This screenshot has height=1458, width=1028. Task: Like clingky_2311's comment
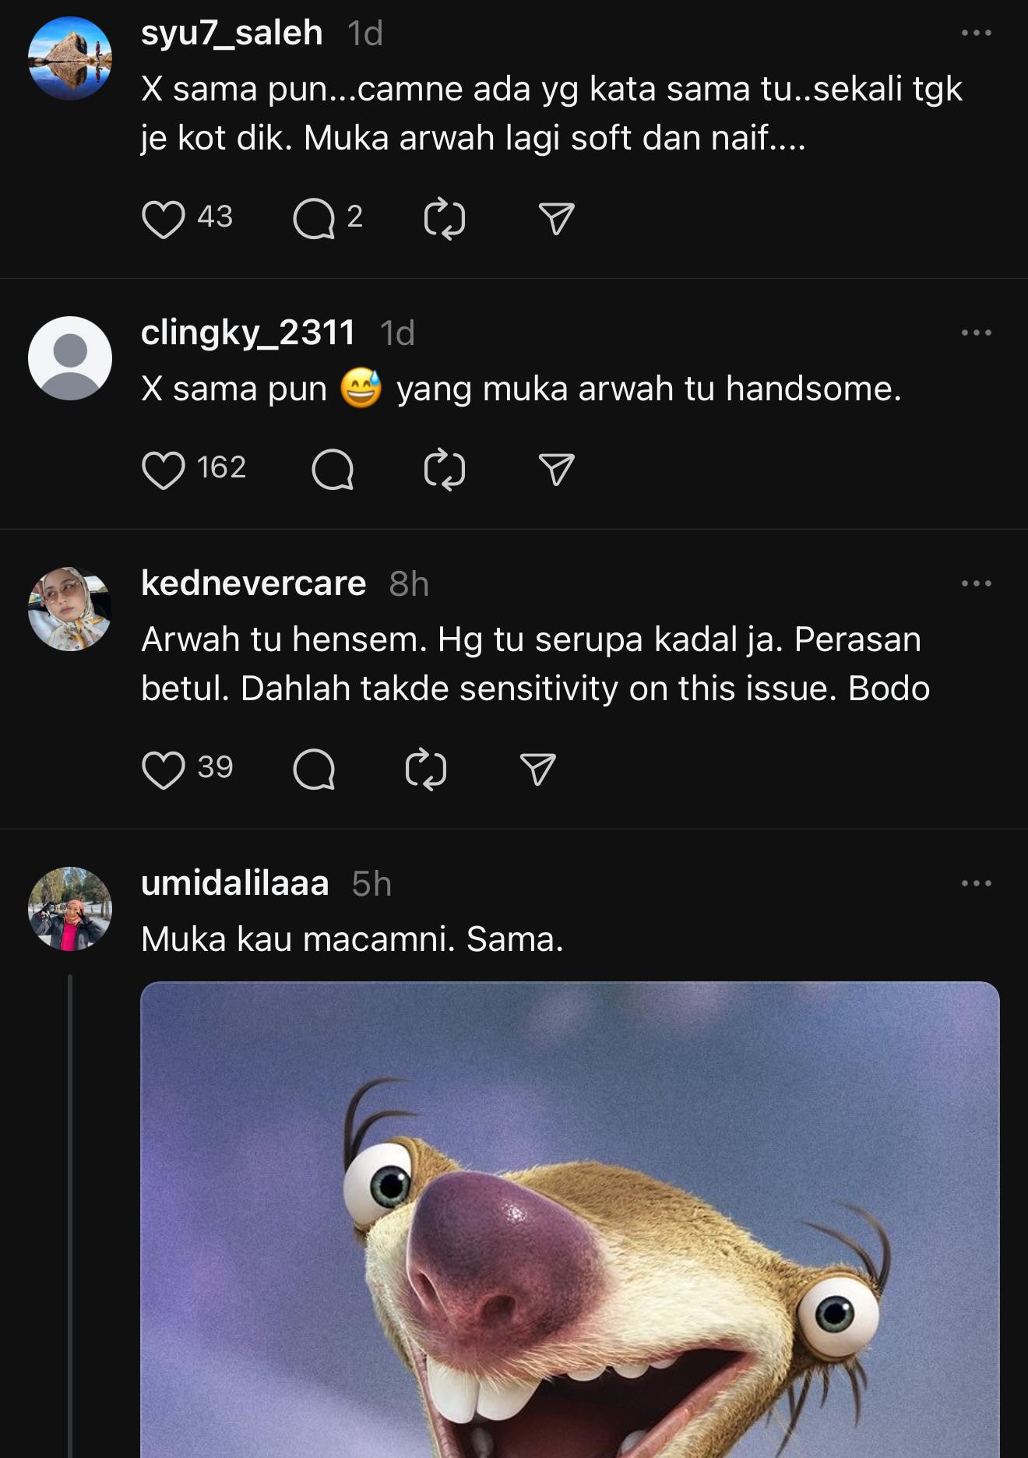164,470
